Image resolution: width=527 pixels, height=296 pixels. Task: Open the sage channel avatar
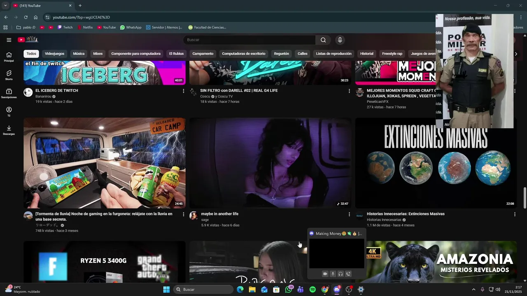[194, 215]
